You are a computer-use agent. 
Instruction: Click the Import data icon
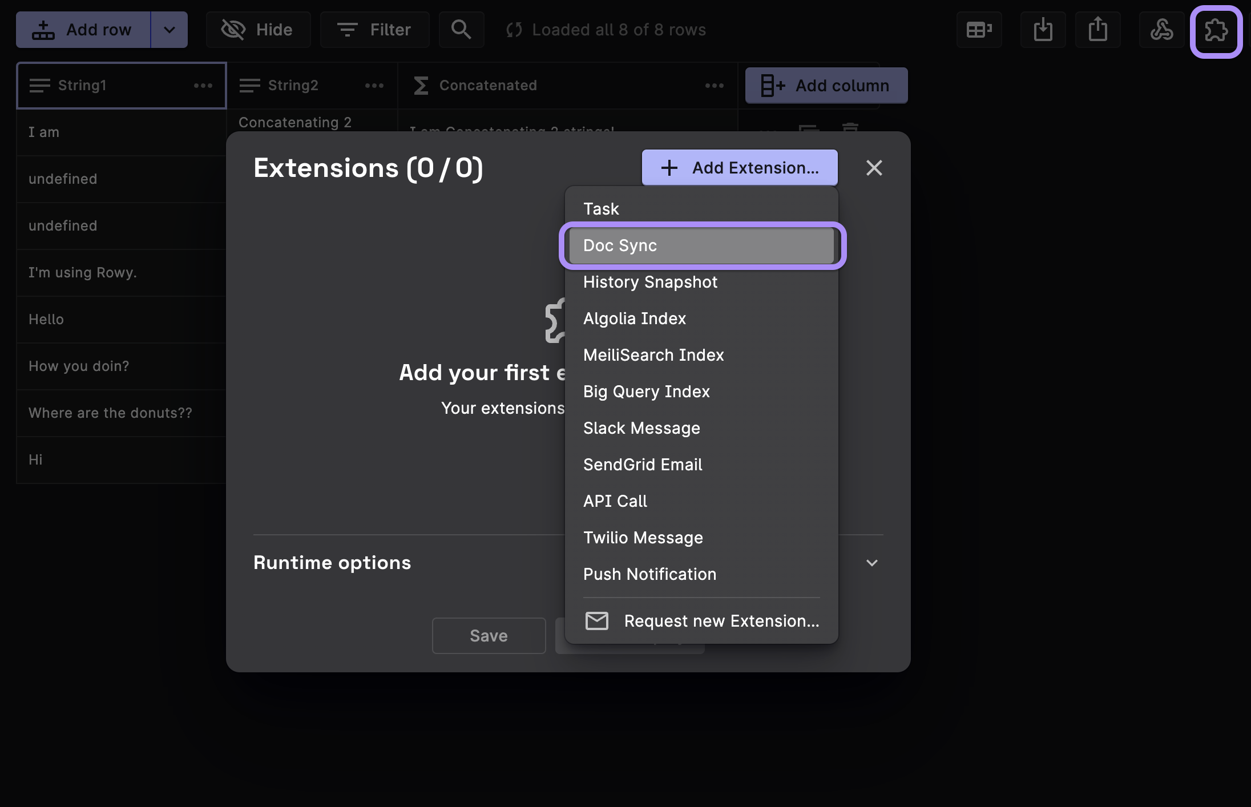click(1043, 30)
